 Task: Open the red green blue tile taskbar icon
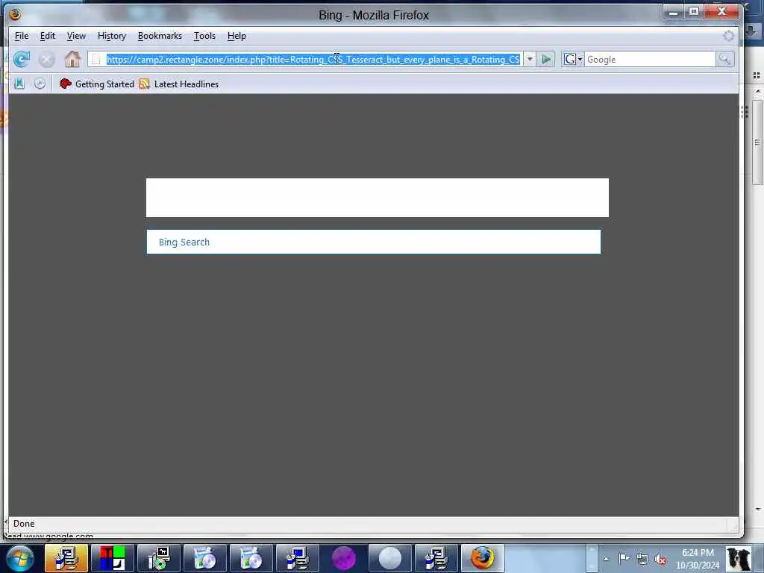coord(113,558)
